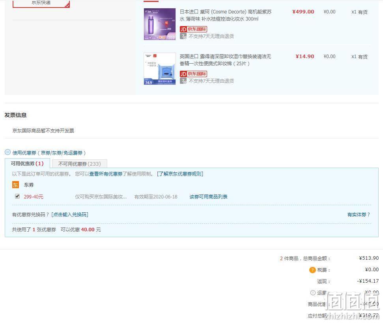Viewport: 383px width, 323px height.
Task: Open the 黛珂 Cosme Decorte 高机能紫苏水 product title
Action: tap(226, 15)
